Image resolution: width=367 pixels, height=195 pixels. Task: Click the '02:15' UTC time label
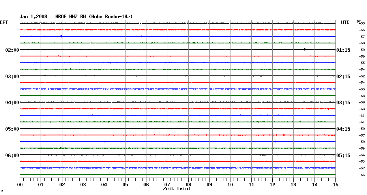[x=343, y=77]
